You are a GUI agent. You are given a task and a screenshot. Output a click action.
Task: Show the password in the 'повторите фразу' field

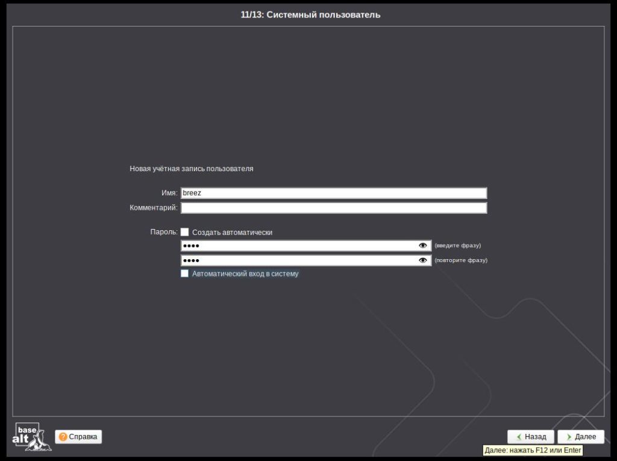click(x=423, y=260)
